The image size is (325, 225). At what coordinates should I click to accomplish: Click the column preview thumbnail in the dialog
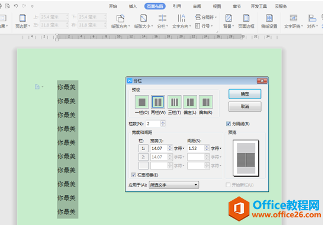(246, 158)
